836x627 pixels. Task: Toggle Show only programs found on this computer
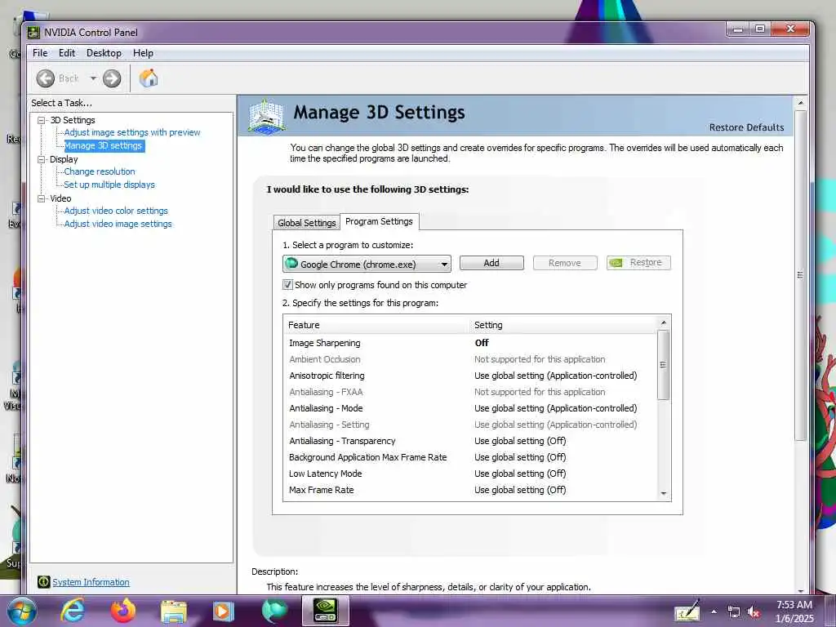point(287,285)
